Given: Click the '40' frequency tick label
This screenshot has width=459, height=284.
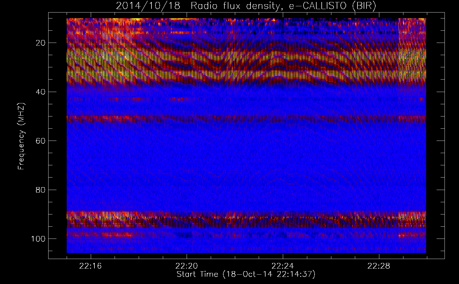Looking at the screenshot, I should click(x=41, y=92).
